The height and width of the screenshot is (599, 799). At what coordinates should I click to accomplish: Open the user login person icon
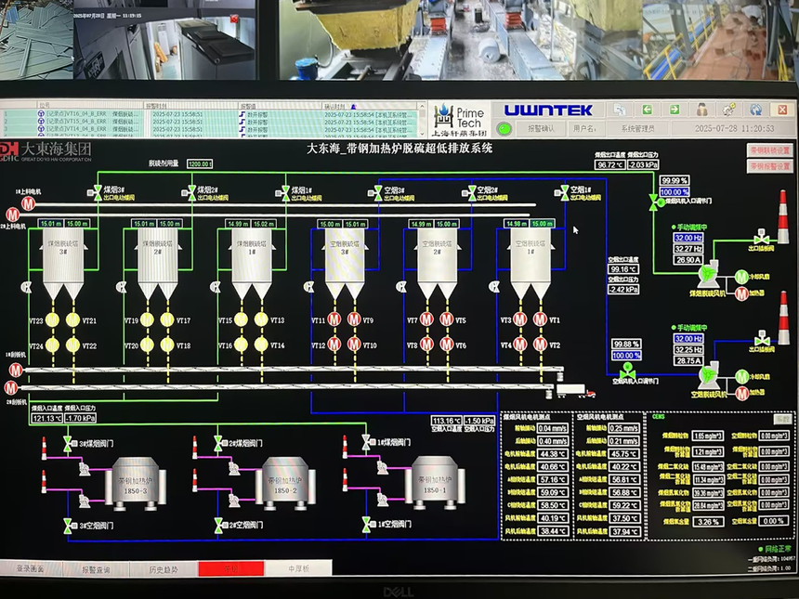point(701,110)
